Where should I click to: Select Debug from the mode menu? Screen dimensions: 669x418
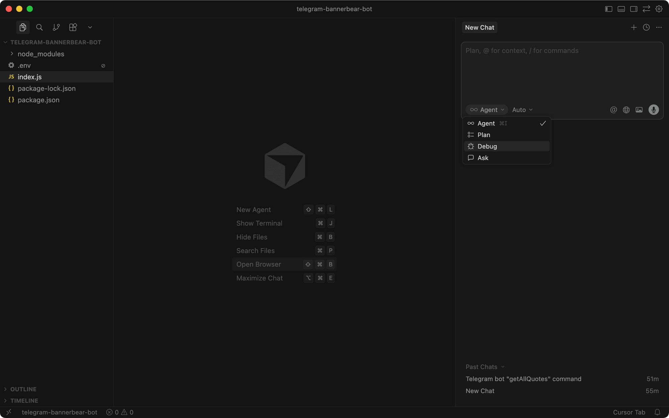coord(487,146)
